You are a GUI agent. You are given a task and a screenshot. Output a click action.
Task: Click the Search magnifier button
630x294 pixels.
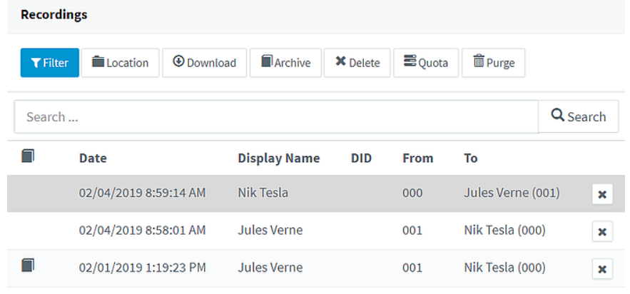578,116
